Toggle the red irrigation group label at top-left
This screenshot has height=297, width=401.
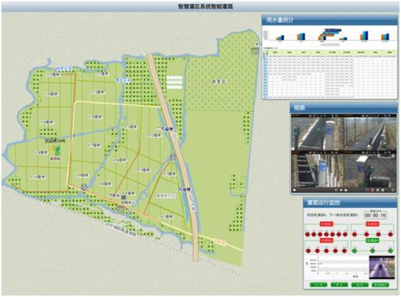click(x=326, y=223)
